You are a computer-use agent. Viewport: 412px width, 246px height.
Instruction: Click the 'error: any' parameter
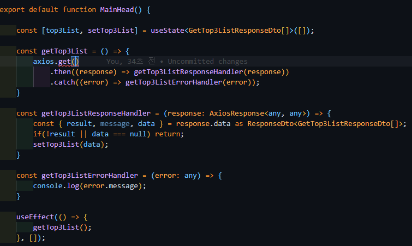(x=176, y=176)
